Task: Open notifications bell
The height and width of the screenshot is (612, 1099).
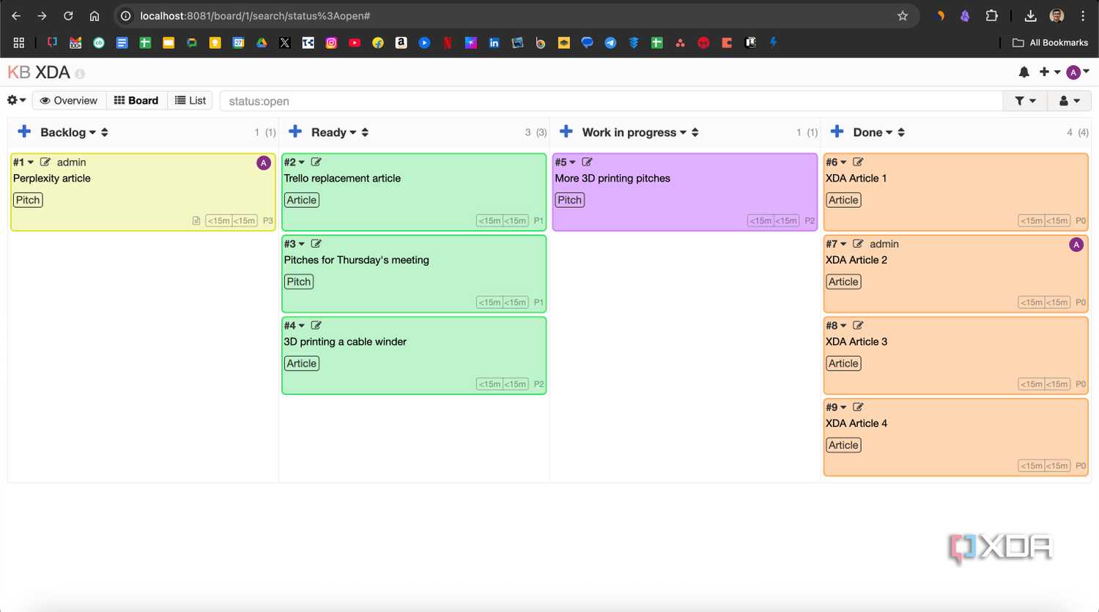Action: [1024, 72]
